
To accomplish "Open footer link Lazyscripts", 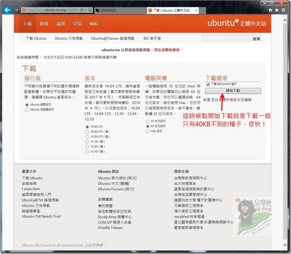I will click(31, 189).
